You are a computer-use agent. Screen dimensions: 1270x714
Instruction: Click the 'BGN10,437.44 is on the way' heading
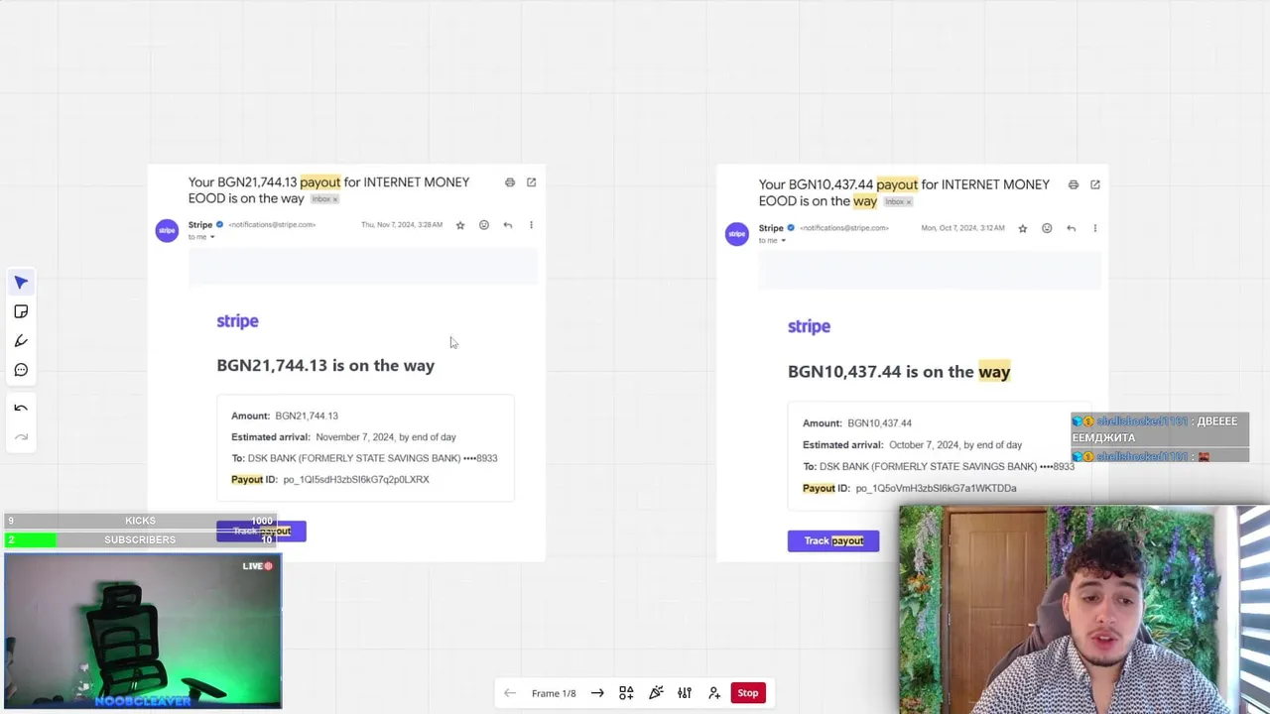click(899, 372)
